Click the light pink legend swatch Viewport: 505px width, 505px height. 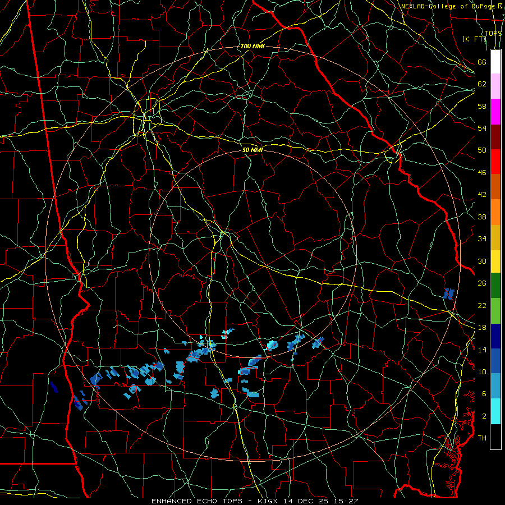[495, 86]
